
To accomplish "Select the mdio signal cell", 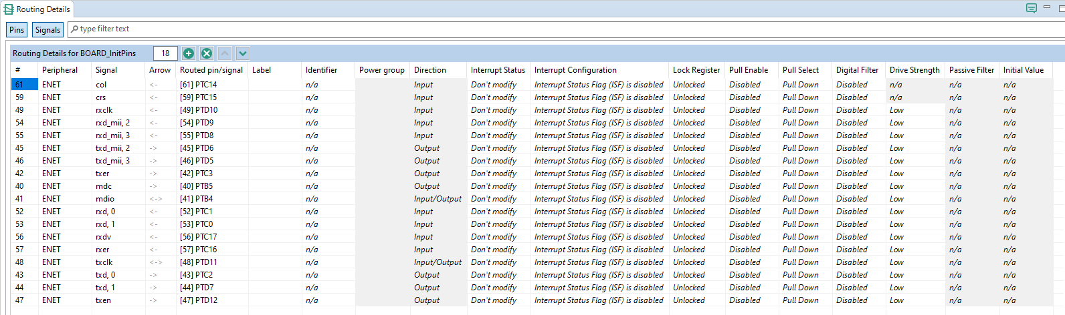I will (118, 199).
